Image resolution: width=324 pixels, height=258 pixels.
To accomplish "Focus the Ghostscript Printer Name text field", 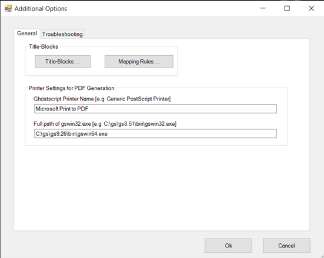I will pyautogui.click(x=155, y=109).
